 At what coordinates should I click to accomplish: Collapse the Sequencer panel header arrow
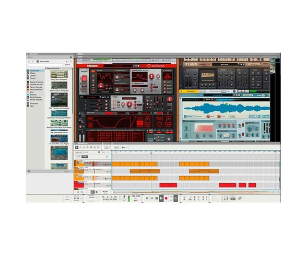(75, 143)
